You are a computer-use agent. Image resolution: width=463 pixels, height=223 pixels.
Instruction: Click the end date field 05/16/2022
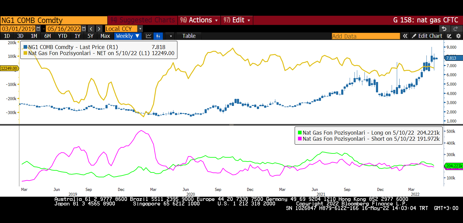[x=64, y=29]
